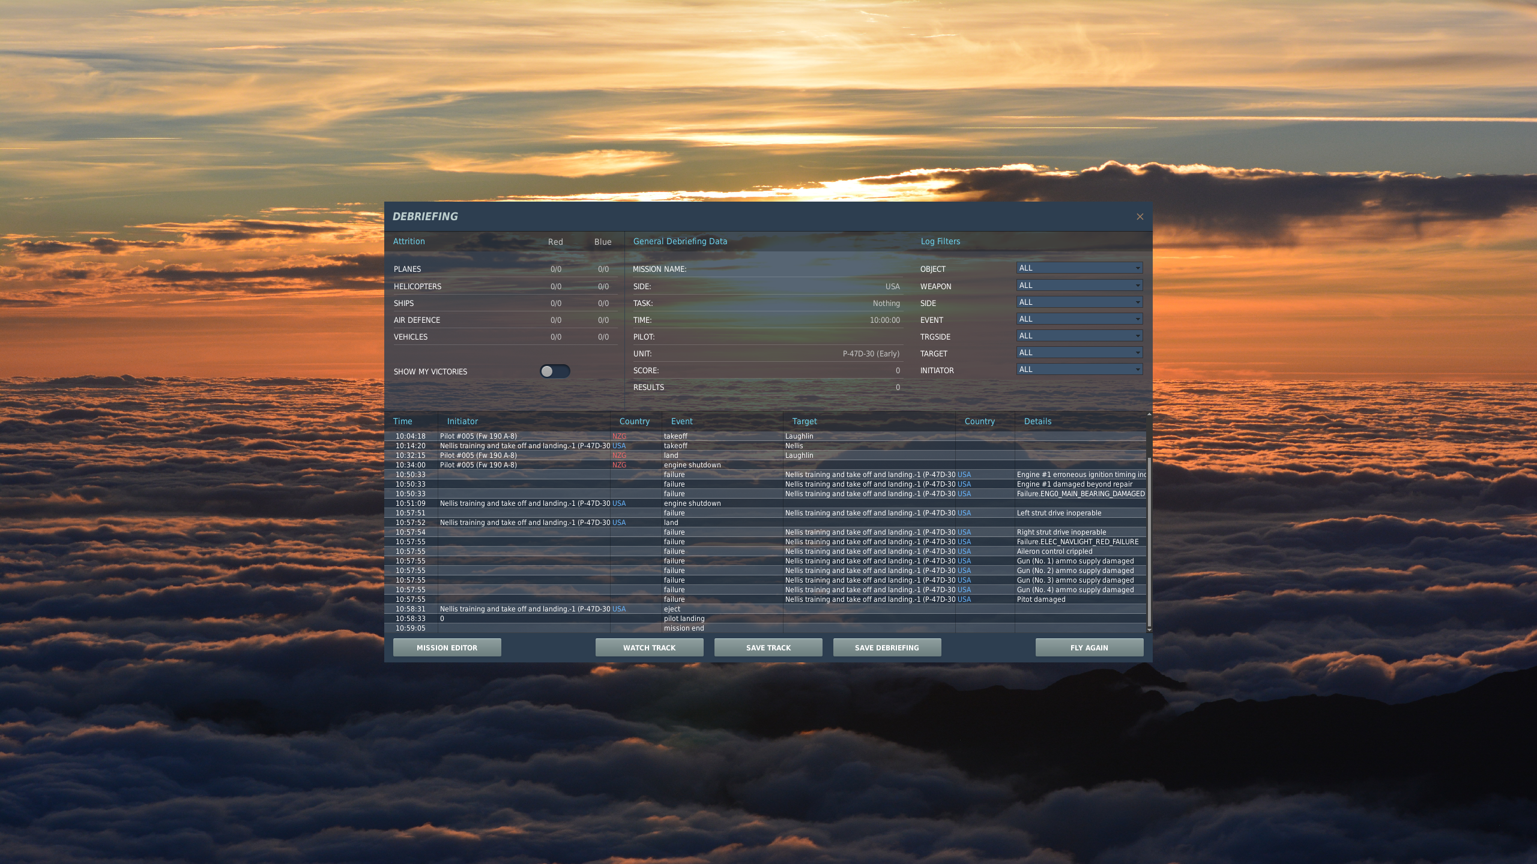
Task: Open the TRGSIDE filter dropdown
Action: click(x=1079, y=336)
